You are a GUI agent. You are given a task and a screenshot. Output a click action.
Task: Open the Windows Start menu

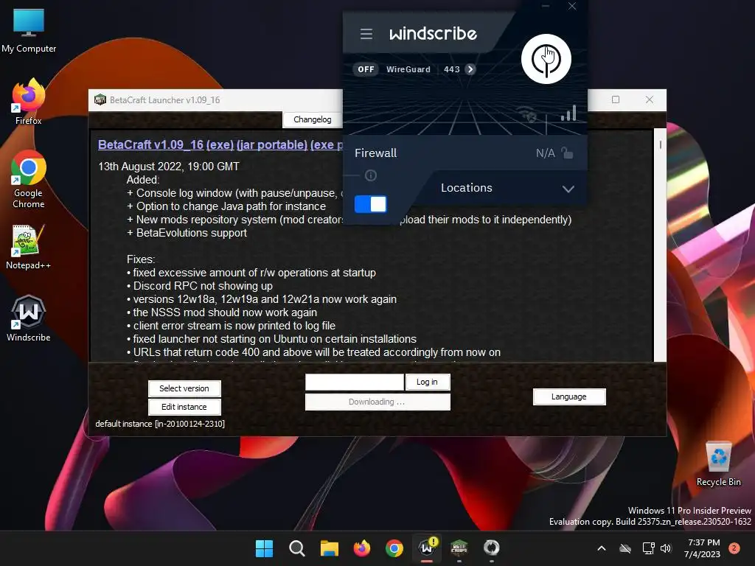(264, 548)
